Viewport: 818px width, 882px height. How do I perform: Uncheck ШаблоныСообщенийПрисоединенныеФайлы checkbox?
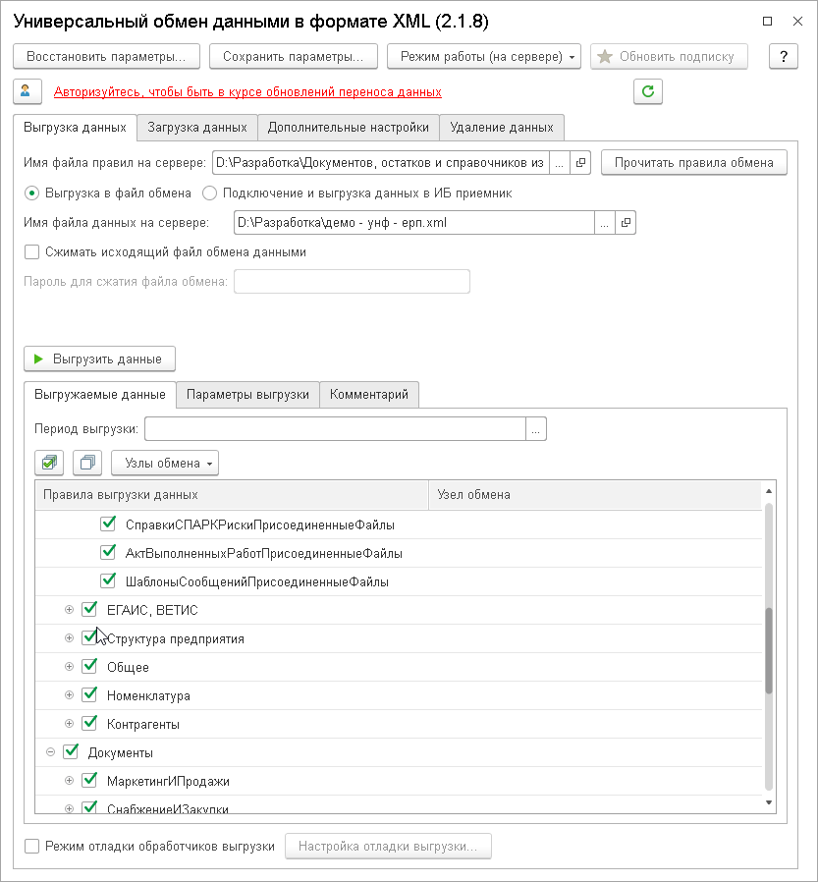click(108, 581)
